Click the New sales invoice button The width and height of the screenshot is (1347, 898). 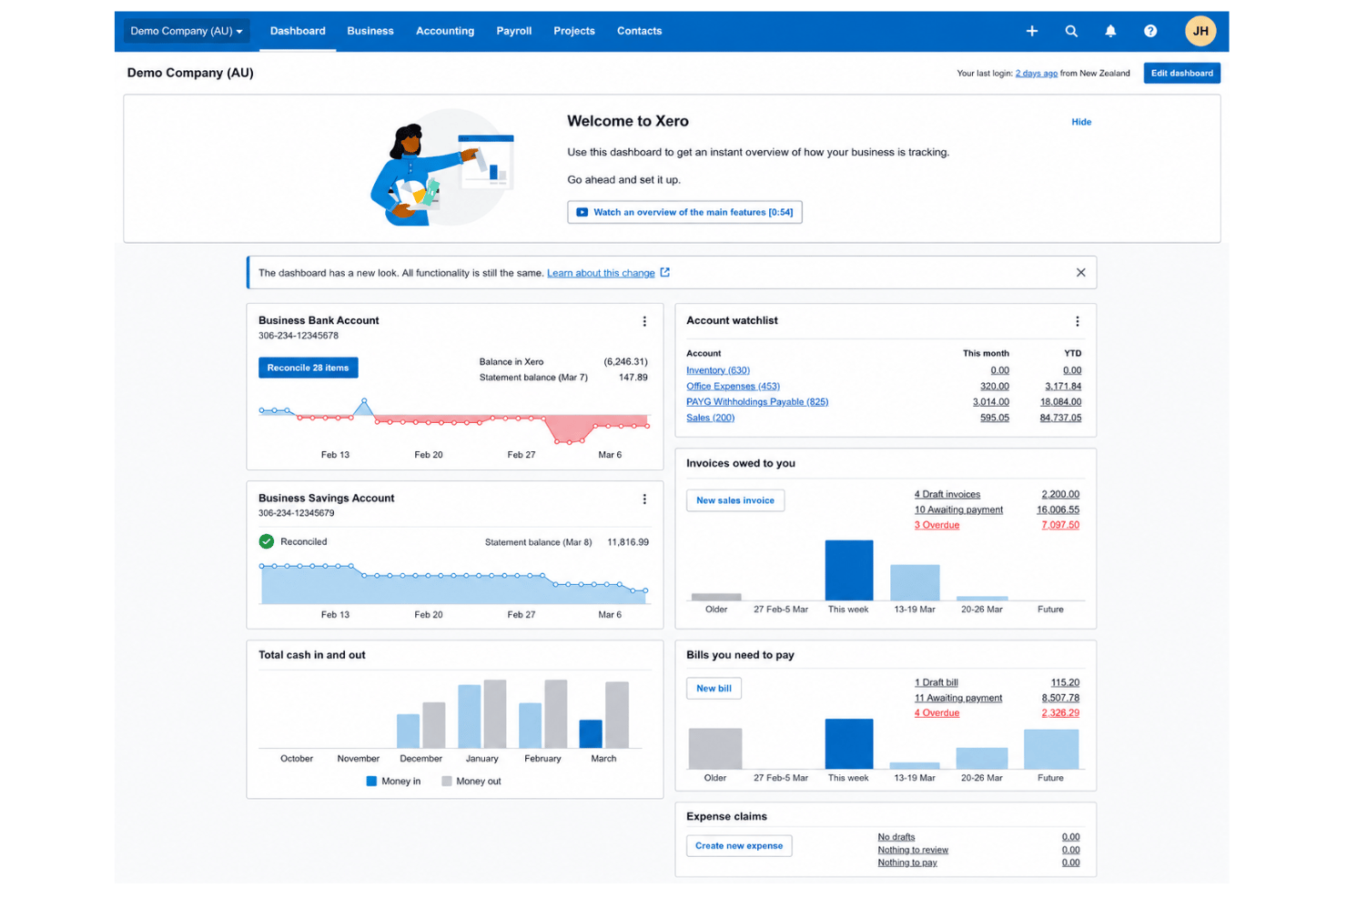(735, 500)
